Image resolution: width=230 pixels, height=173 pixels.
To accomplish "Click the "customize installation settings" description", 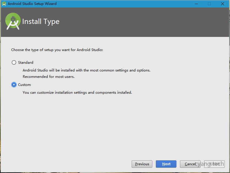I will [77, 93].
